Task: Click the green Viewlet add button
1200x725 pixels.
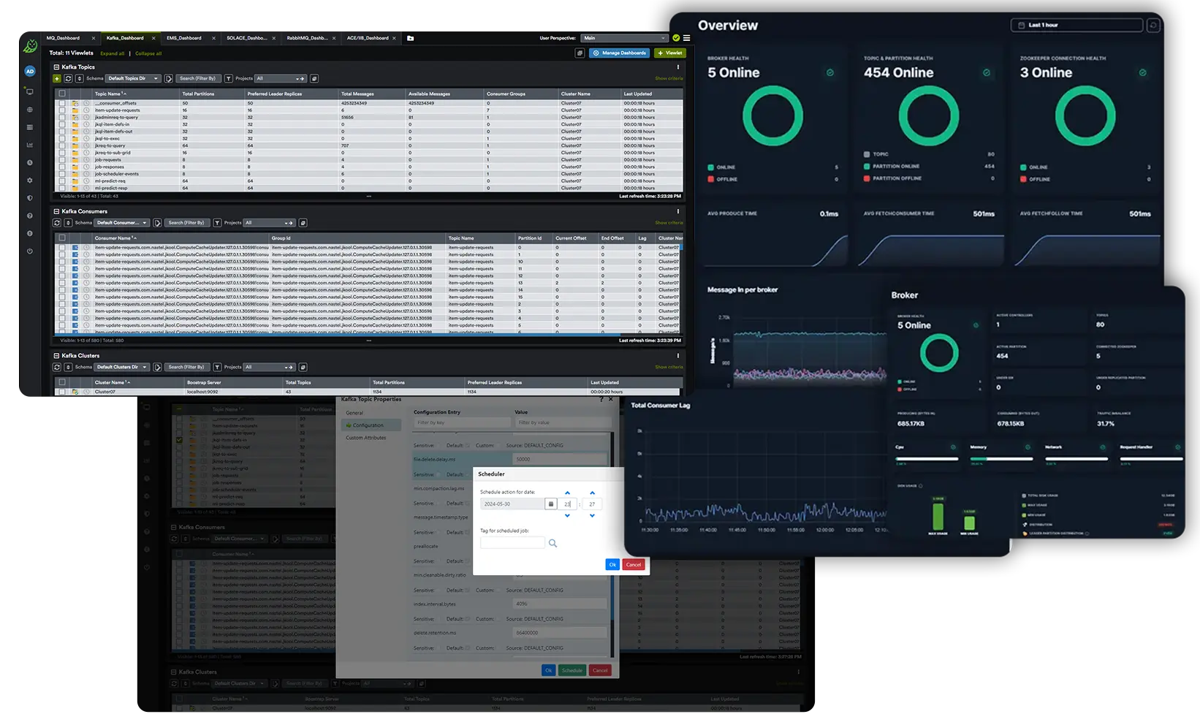Action: point(669,53)
